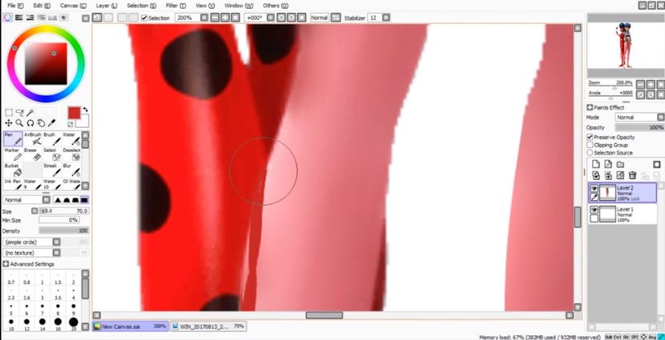This screenshot has width=665, height=340.
Task: Click the foreground red color swatch
Action: tap(74, 113)
